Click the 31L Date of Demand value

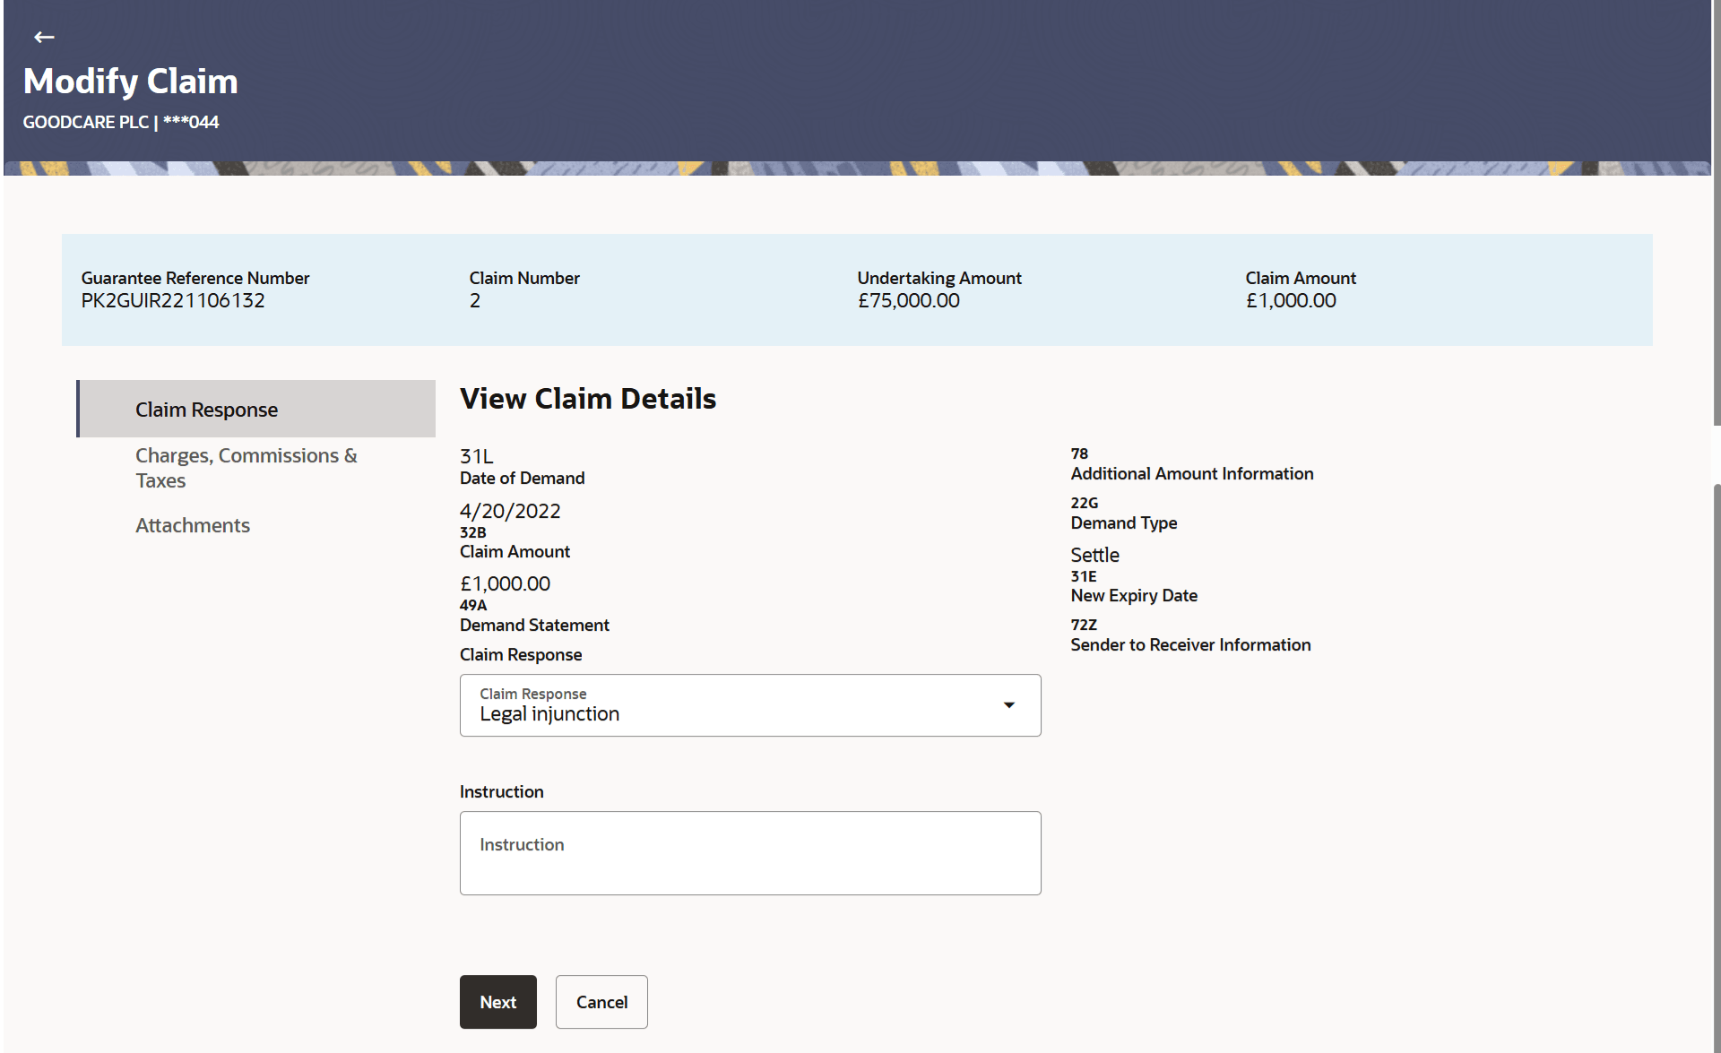point(510,511)
